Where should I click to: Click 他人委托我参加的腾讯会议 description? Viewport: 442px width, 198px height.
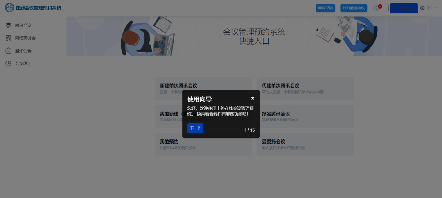284,148
